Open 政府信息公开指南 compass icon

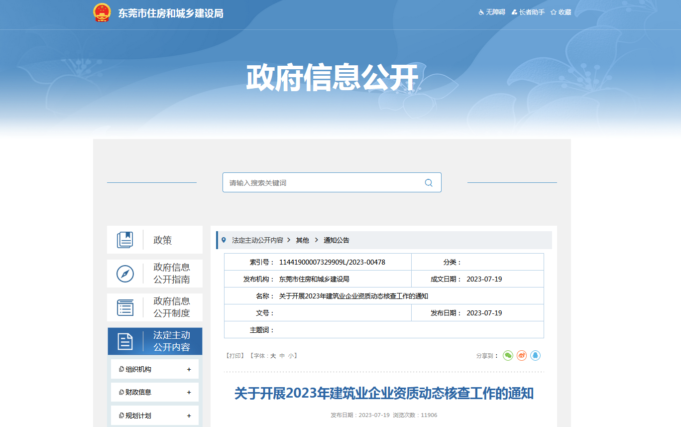(x=125, y=274)
